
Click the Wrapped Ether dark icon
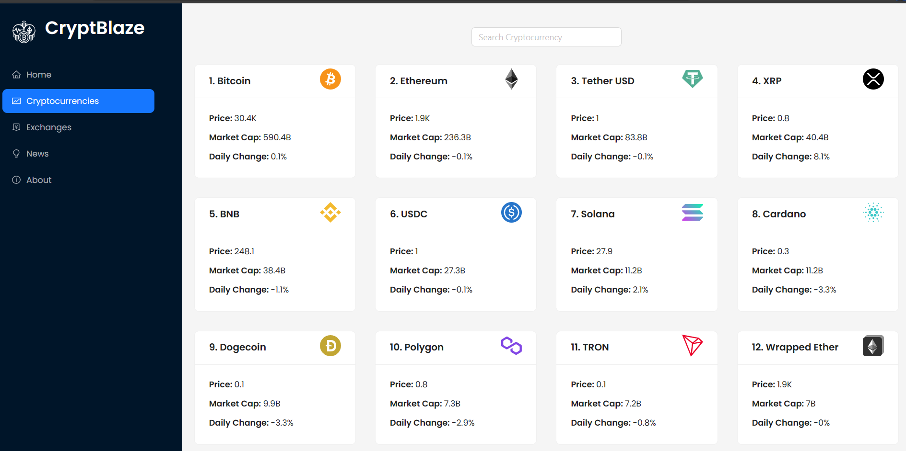point(873,346)
